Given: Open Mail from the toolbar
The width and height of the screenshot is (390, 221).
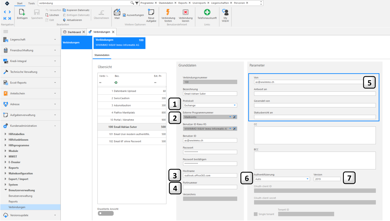Looking at the screenshot, I should click(x=117, y=14).
